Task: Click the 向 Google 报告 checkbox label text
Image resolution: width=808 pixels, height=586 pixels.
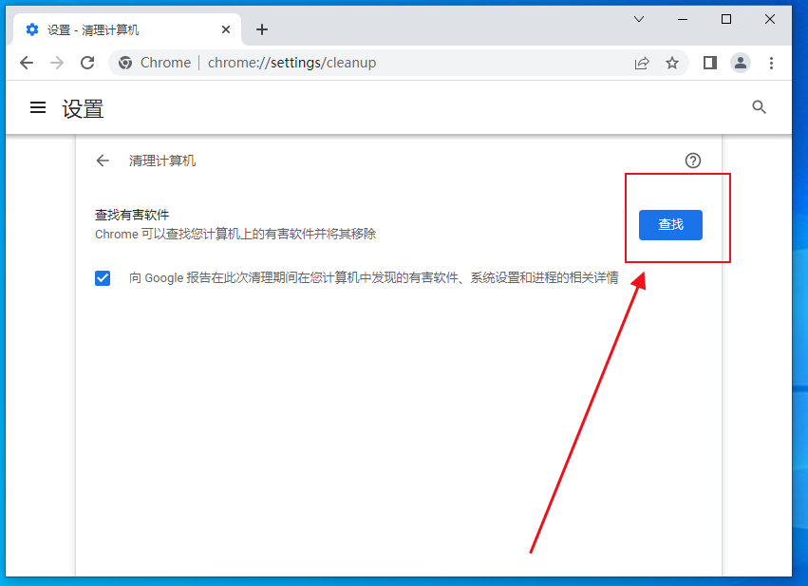Action: pos(373,277)
